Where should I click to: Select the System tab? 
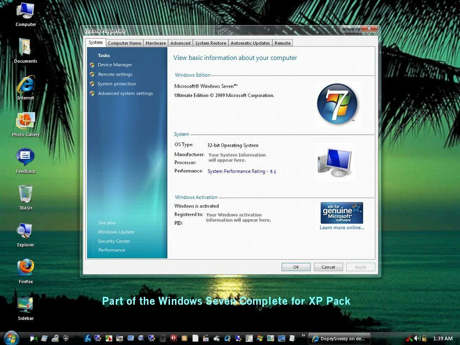(x=96, y=42)
